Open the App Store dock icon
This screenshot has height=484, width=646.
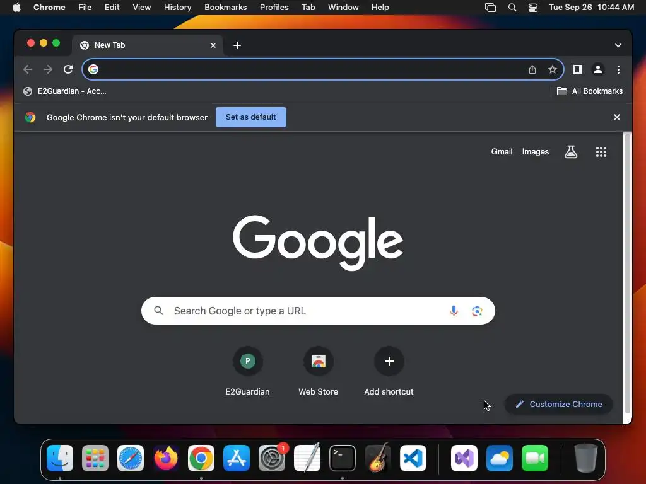click(x=237, y=458)
